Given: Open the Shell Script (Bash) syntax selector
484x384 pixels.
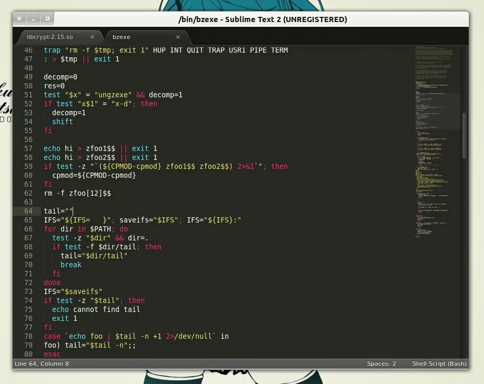Looking at the screenshot, I should [439, 363].
